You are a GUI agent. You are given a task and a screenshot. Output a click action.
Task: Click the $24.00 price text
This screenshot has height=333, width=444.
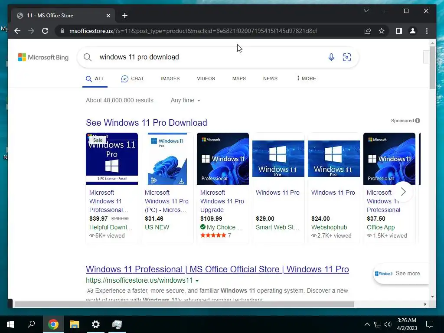pyautogui.click(x=320, y=219)
